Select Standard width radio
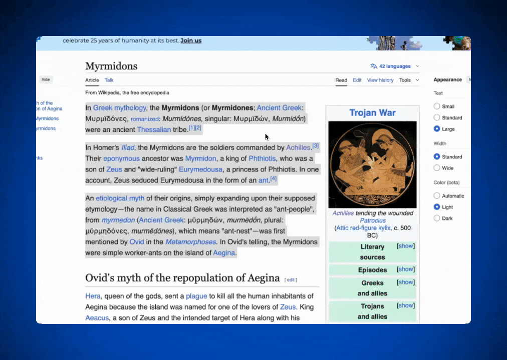Screen dimensions: 507x360 (x=437, y=156)
